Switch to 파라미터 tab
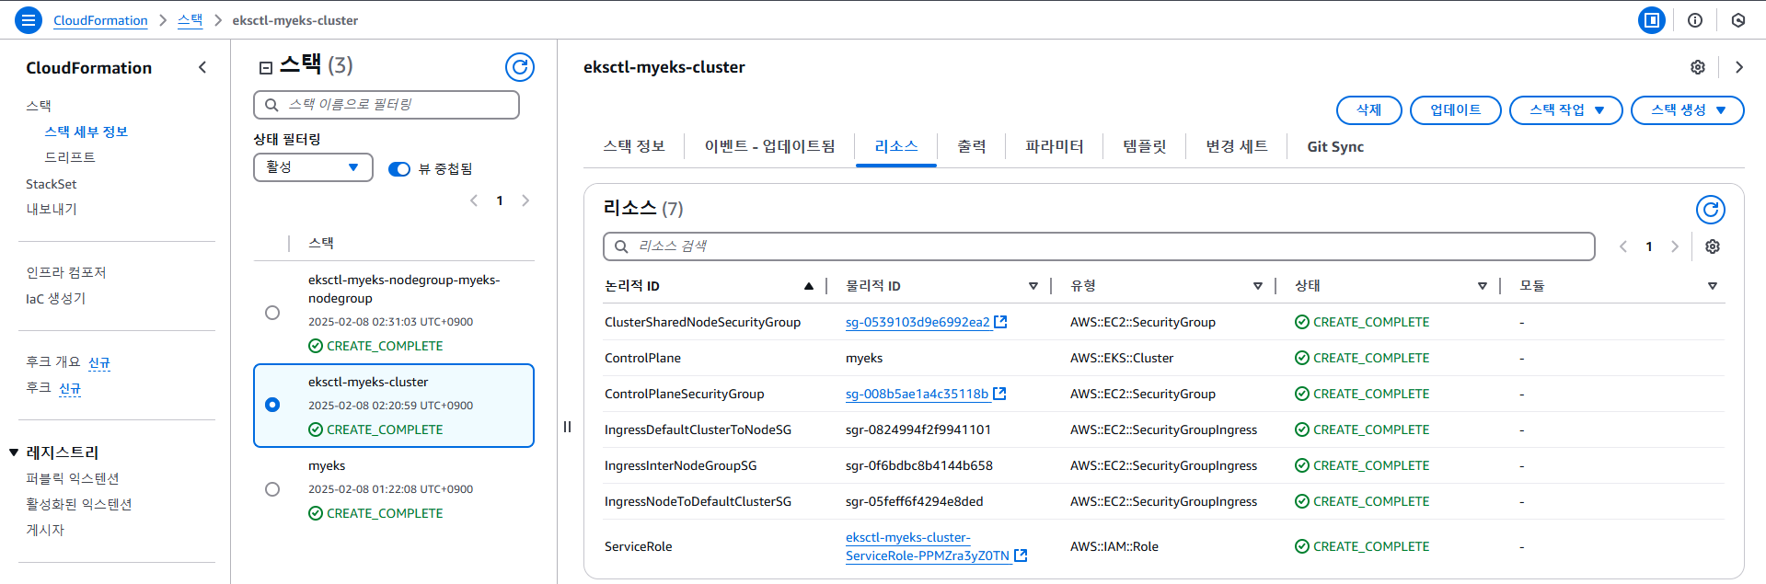This screenshot has width=1766, height=584. (x=1055, y=146)
